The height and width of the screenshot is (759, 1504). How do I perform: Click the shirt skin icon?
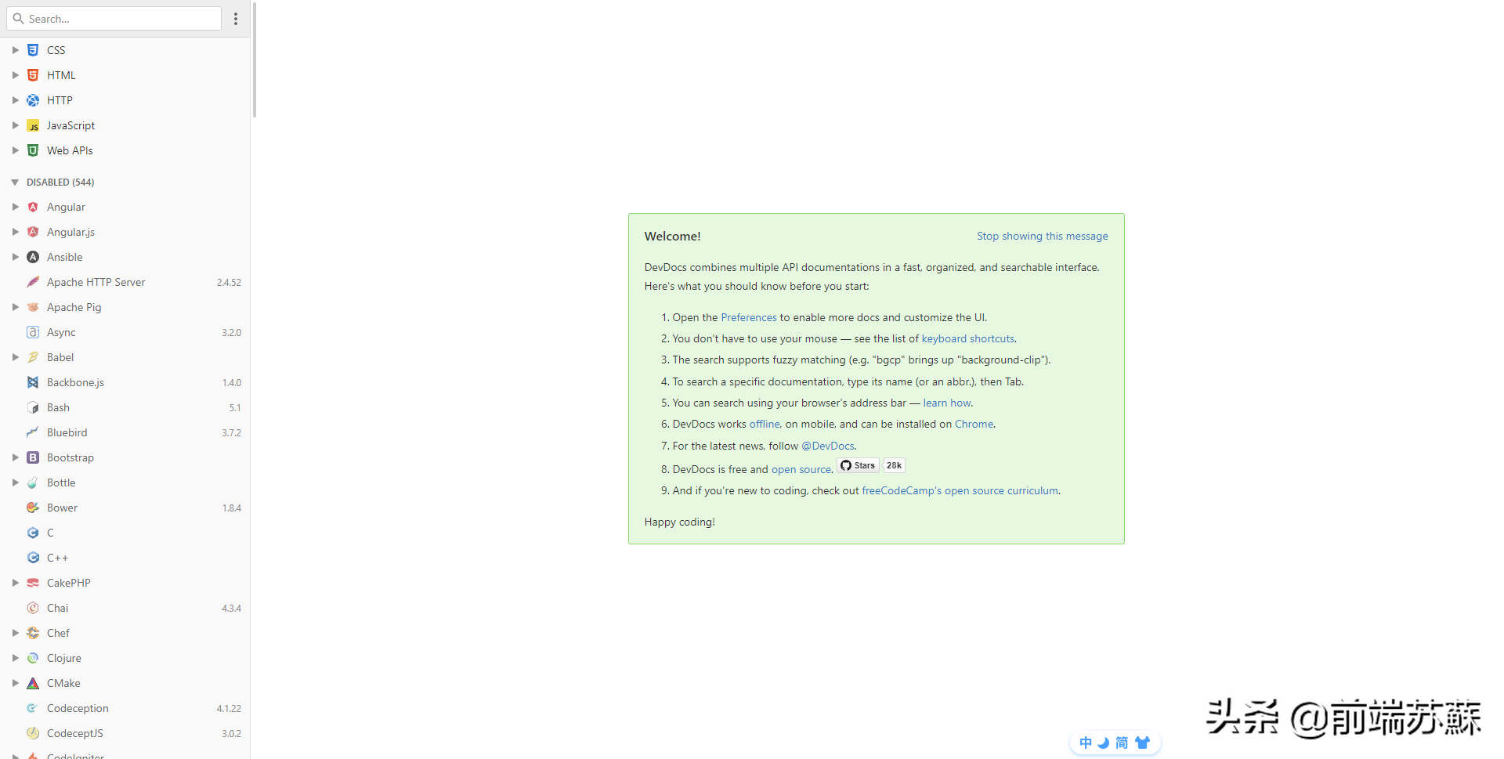(1143, 743)
